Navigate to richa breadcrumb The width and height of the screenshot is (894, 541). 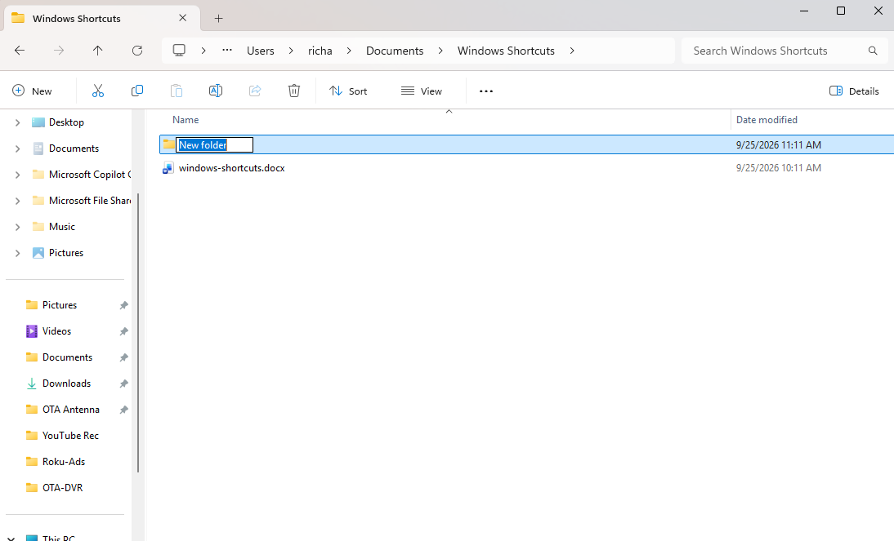coord(320,51)
